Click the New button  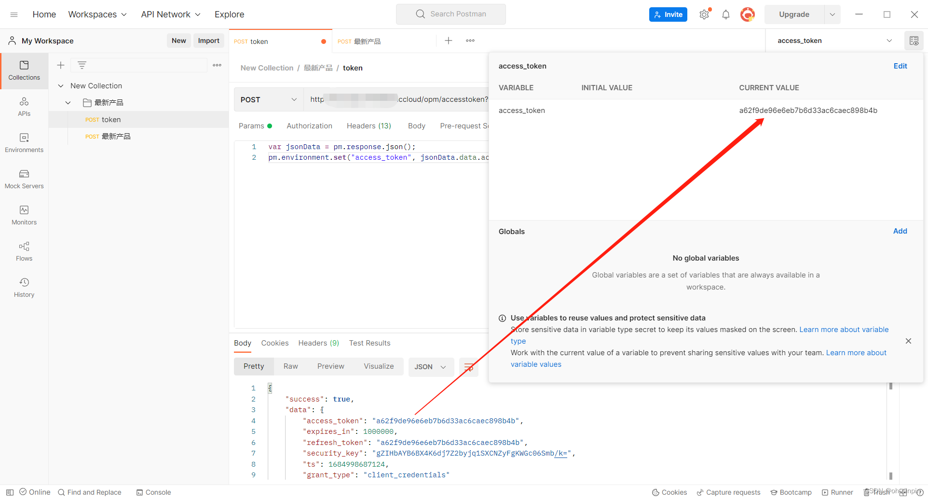(179, 41)
